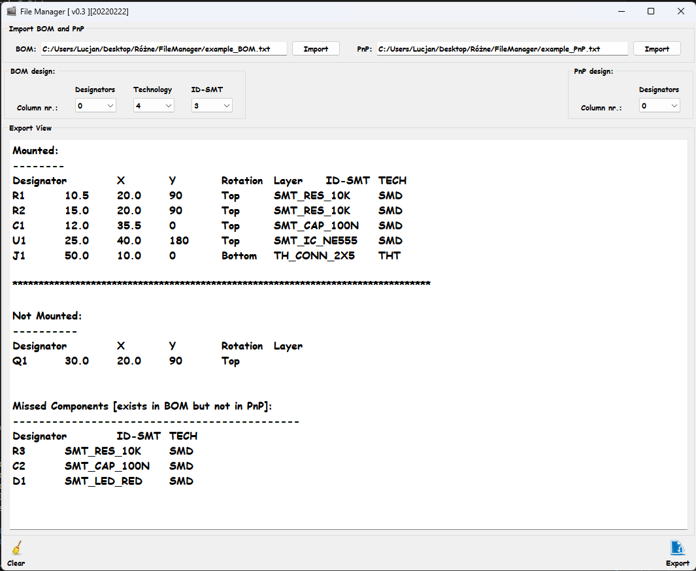Click SMT_RES_10K in R3 row
The image size is (696, 571).
[x=103, y=451]
